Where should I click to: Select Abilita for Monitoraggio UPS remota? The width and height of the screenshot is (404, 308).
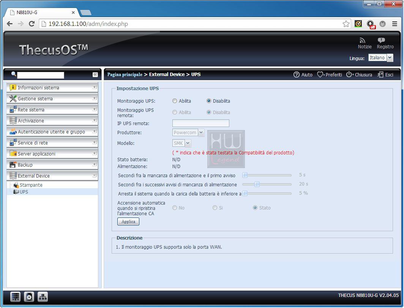pos(175,112)
